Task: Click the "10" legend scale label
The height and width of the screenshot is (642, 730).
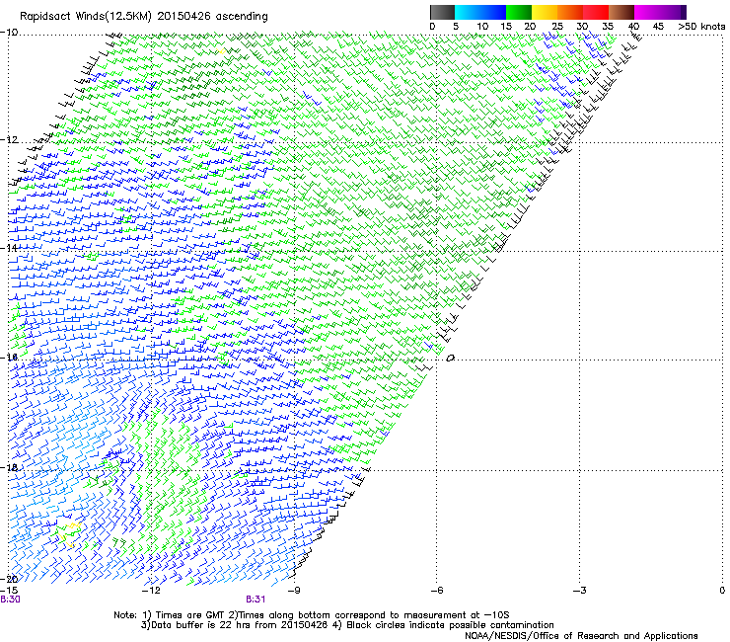Action: (482, 27)
